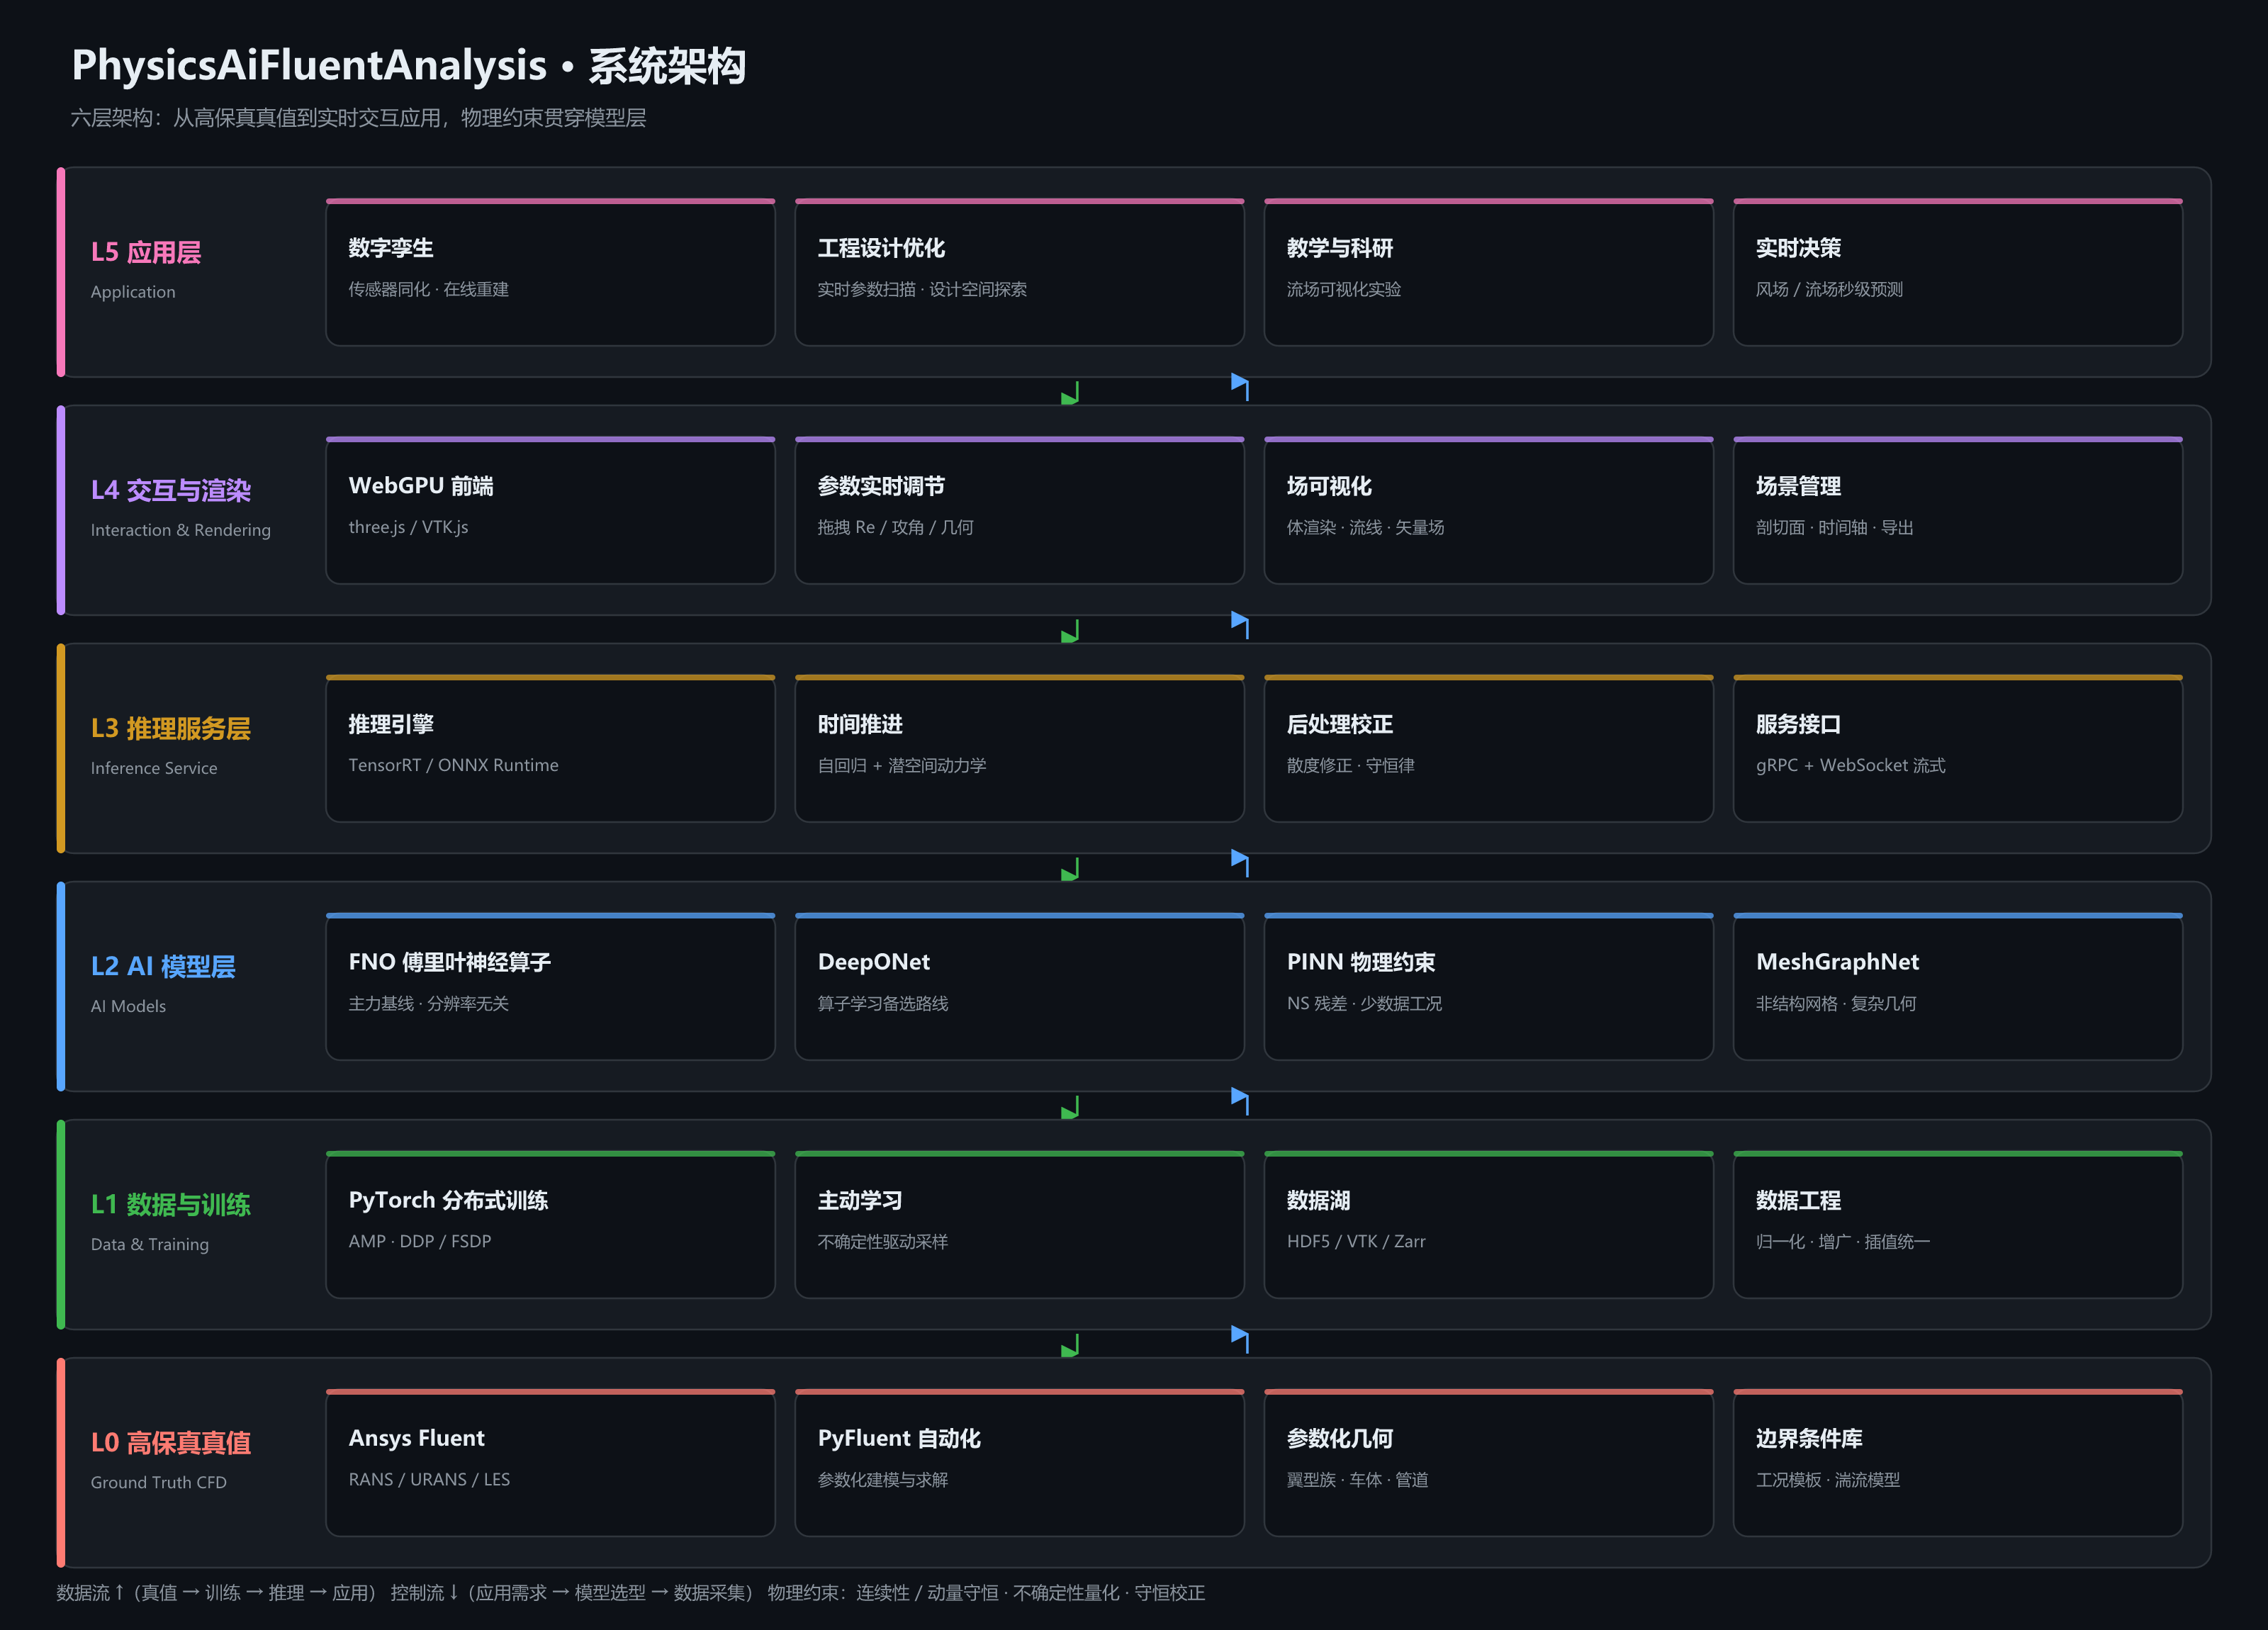Image resolution: width=2268 pixels, height=1630 pixels.
Task: Open the Ansys Fluent card
Action: (x=550, y=1462)
